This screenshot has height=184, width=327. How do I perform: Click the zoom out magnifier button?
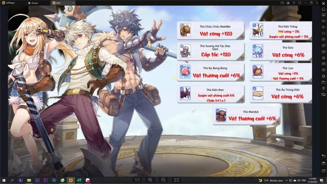tap(163, 180)
